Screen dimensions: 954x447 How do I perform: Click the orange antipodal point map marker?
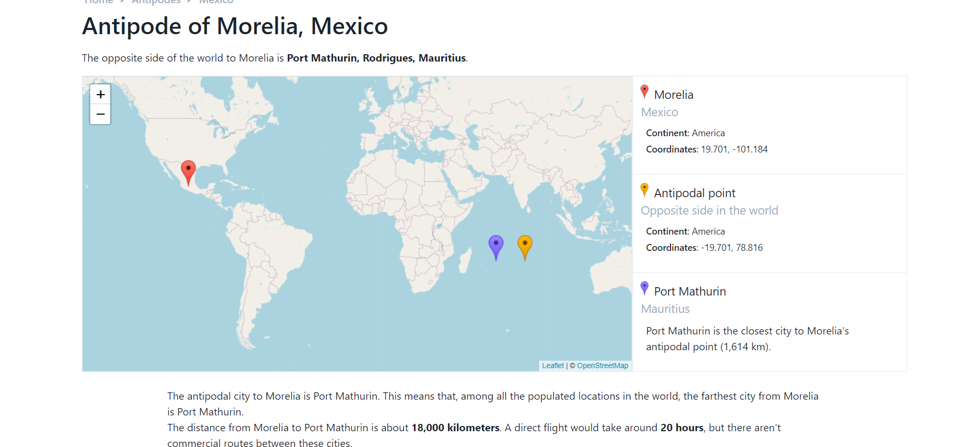point(525,246)
